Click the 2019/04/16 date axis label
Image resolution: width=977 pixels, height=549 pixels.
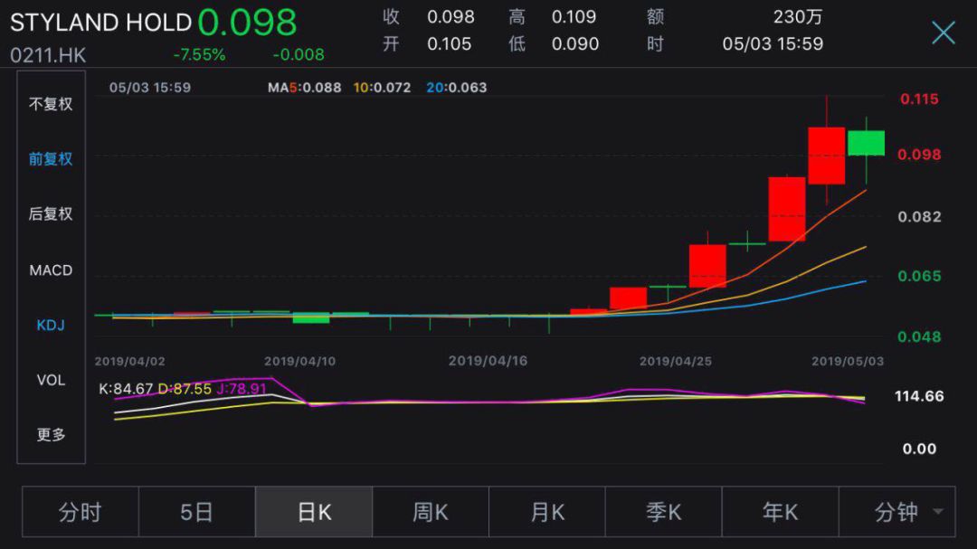click(488, 361)
